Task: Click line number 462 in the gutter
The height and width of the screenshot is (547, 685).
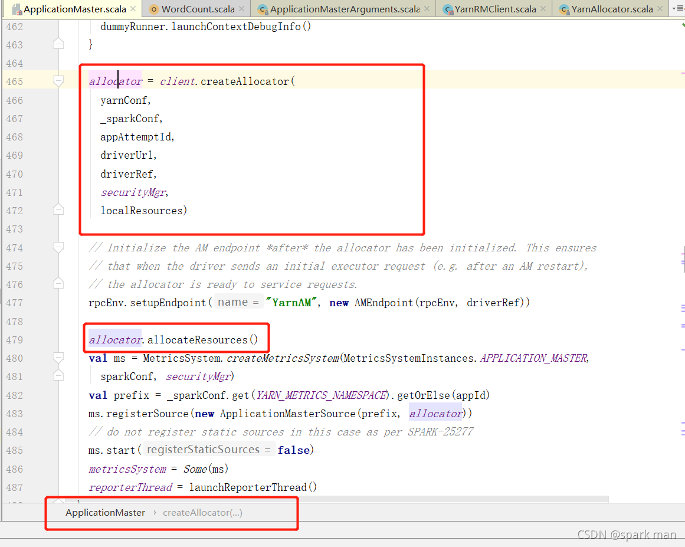Action: point(14,27)
